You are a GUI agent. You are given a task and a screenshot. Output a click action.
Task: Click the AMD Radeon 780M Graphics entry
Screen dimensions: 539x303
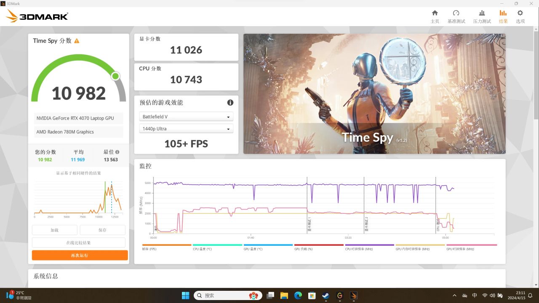pyautogui.click(x=78, y=132)
